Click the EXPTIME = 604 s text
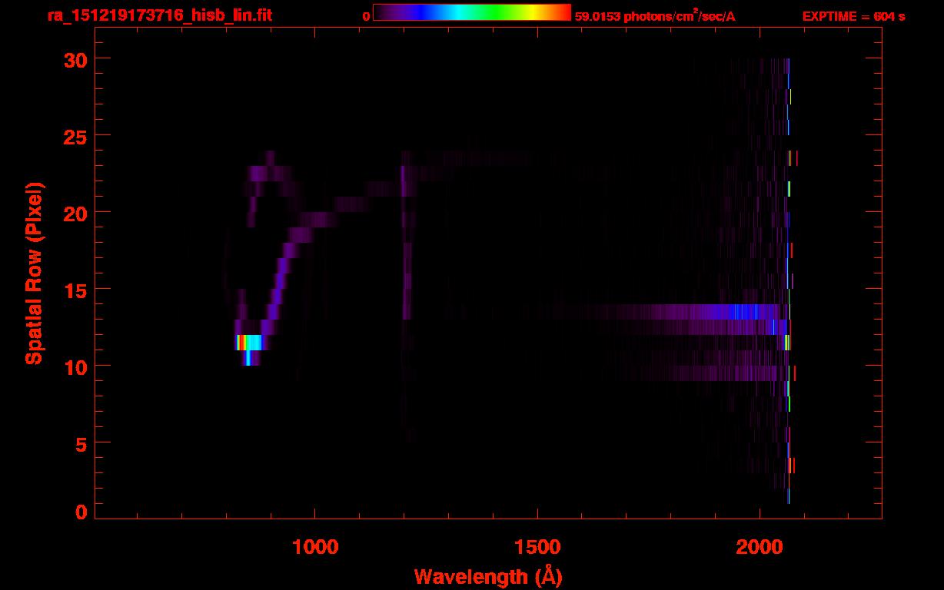 click(853, 16)
